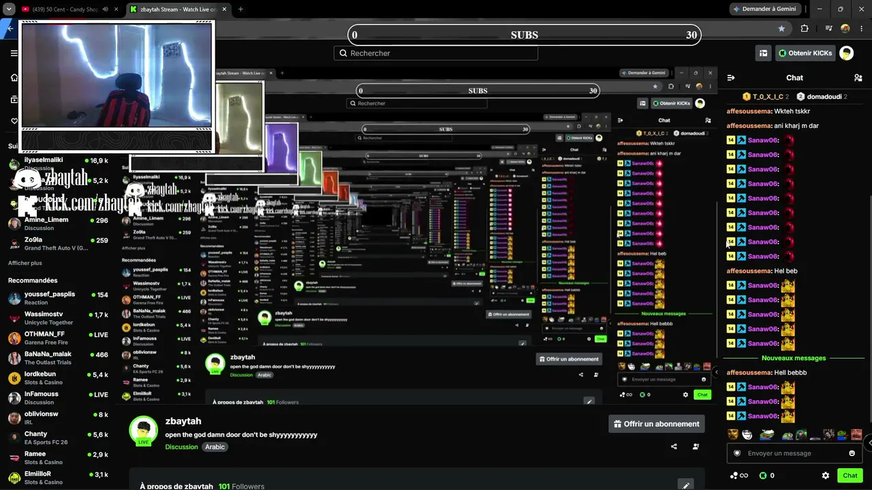Image resolution: width=872 pixels, height=490 pixels.
Task: Click top gifter T_0_X_I_C in chat
Action: [x=766, y=97]
